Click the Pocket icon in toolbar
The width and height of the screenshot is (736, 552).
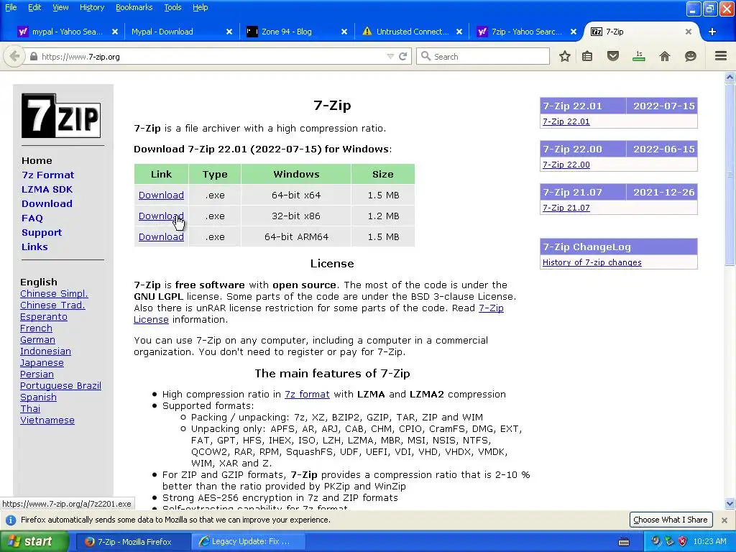(612, 56)
